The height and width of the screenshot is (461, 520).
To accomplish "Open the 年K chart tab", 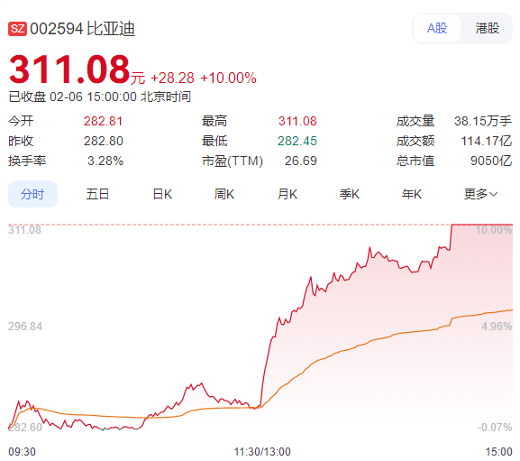I will 412,194.
